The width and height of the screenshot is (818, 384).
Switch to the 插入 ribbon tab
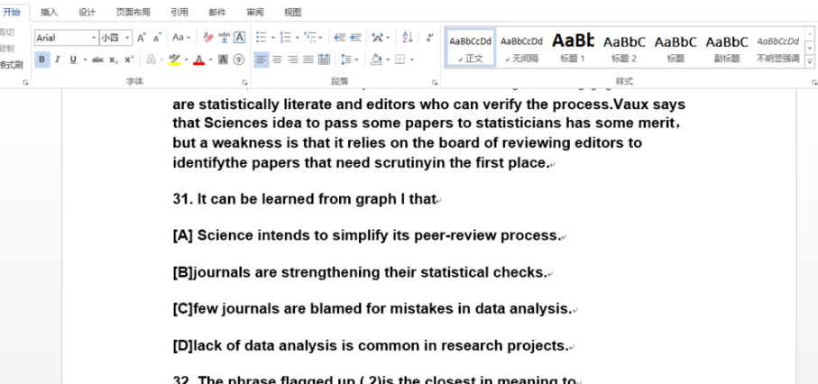point(50,12)
